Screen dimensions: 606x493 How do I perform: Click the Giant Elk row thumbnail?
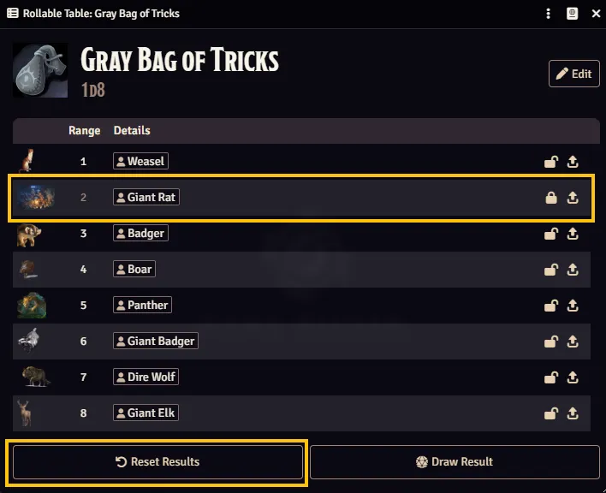pyautogui.click(x=25, y=413)
